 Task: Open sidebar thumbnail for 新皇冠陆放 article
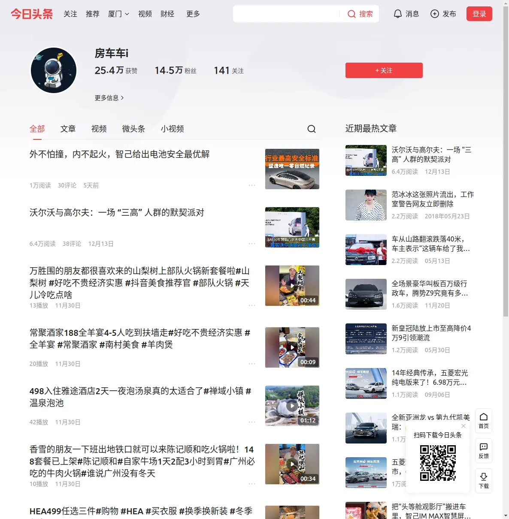pyautogui.click(x=366, y=339)
